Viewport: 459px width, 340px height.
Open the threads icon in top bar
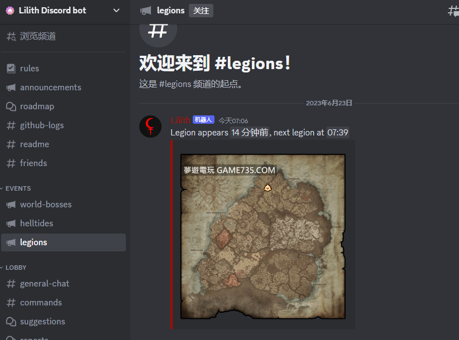point(453,11)
